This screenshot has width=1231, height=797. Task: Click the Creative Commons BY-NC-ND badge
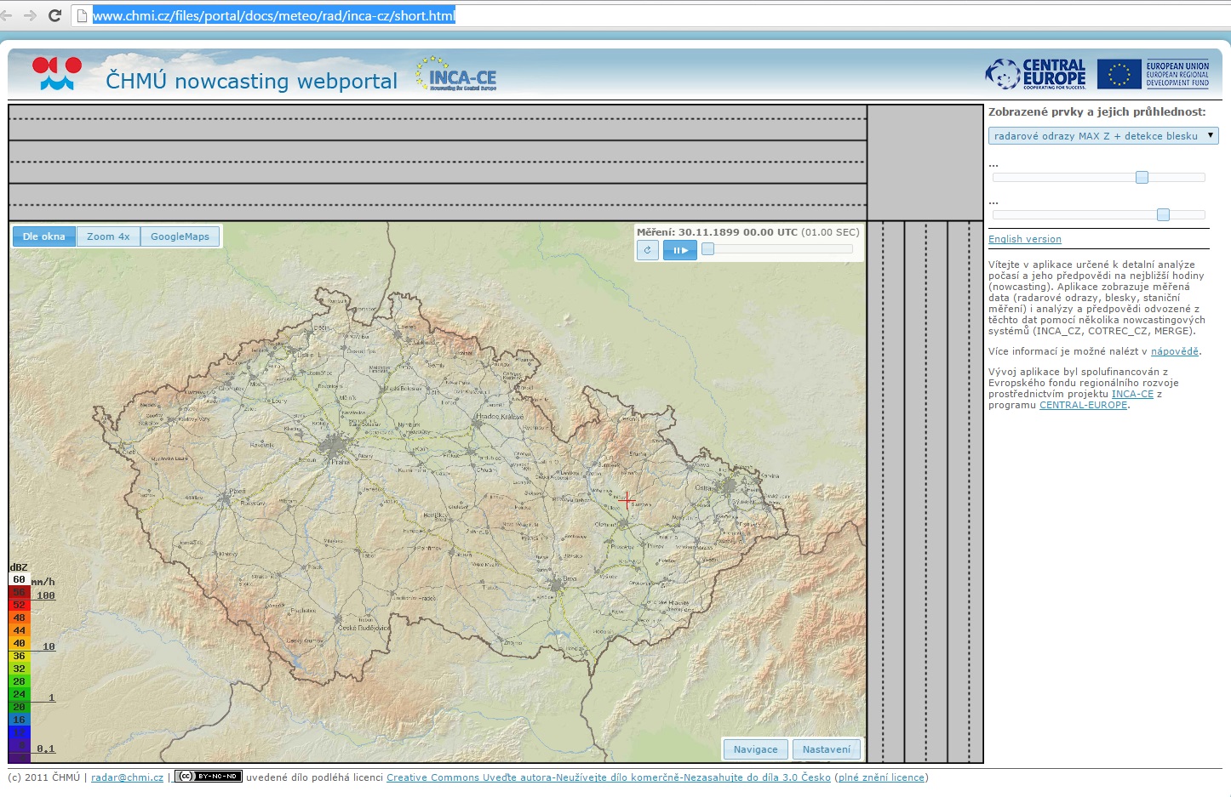click(x=209, y=777)
